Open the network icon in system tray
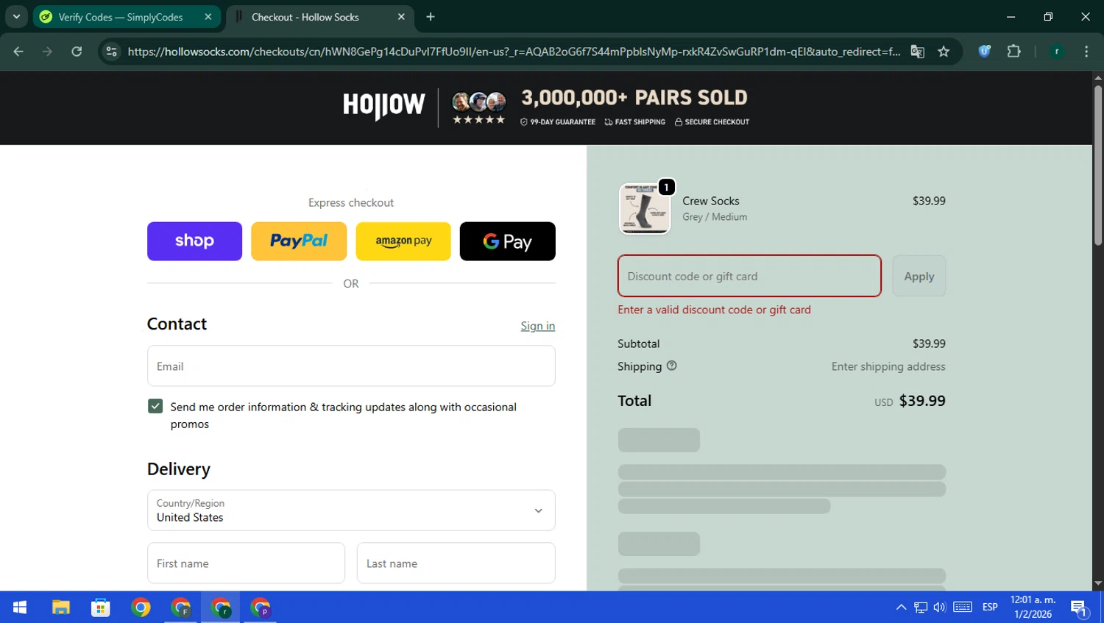This screenshot has height=623, width=1104. pos(921,608)
